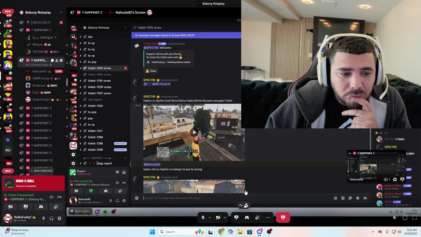The image size is (421, 237).
Task: Click message input in ticket-7074-ornes chat
Action: click(x=237, y=198)
